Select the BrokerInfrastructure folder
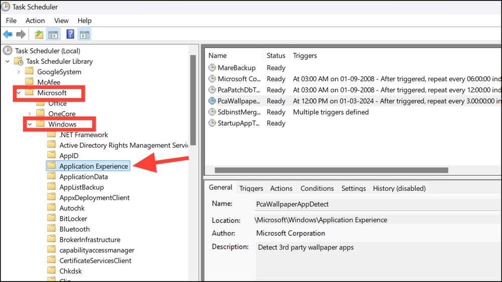The width and height of the screenshot is (502, 282). tap(90, 239)
